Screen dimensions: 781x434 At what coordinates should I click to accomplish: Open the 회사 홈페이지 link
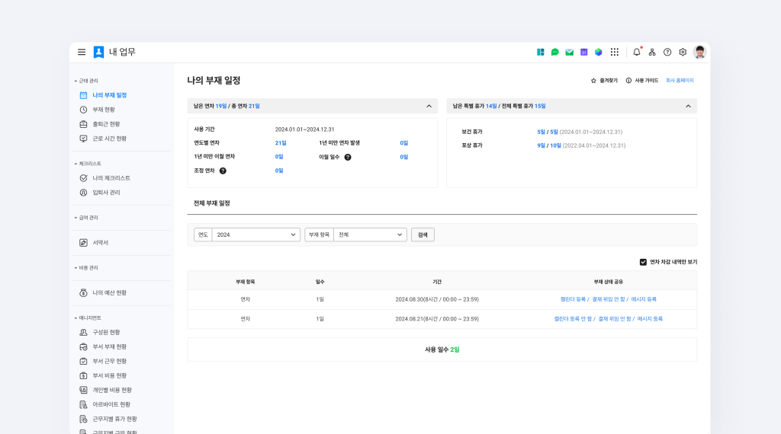click(x=680, y=81)
